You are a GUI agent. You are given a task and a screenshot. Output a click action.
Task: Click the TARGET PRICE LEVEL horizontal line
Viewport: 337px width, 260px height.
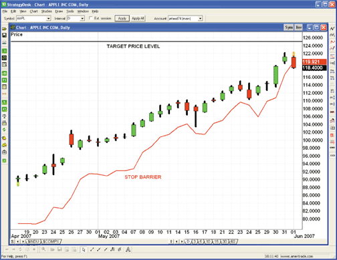[156, 41]
